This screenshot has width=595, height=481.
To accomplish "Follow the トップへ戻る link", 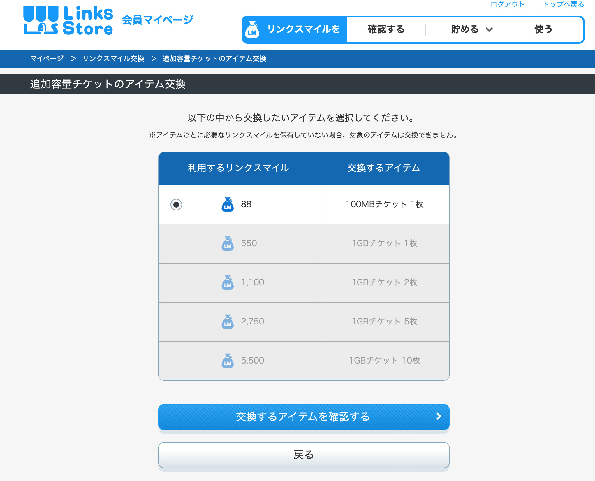I will [x=564, y=4].
